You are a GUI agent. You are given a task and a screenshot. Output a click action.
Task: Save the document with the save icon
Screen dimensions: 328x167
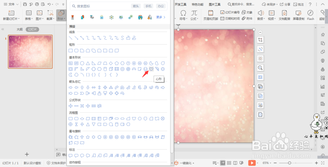click(x=25, y=4)
